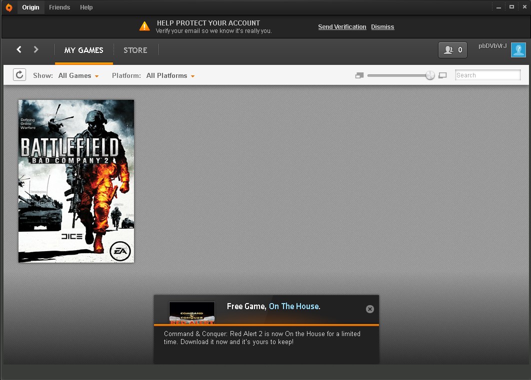Click the game tile size slider handle
This screenshot has width=531, height=380.
430,75
